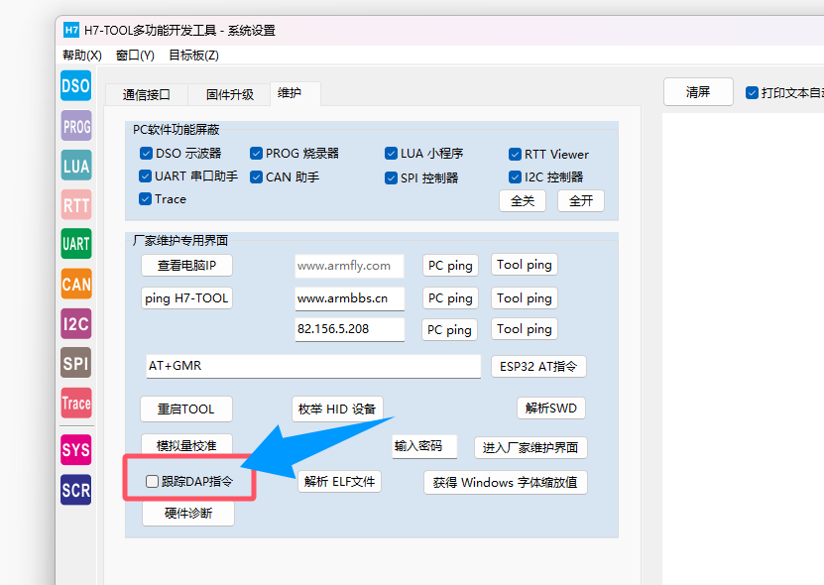Select the 维护 tab
Viewport: 824px width, 585px height.
295,93
